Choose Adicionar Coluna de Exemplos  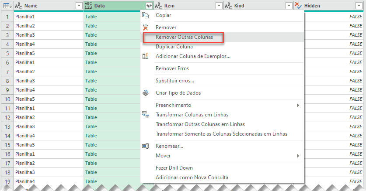pyautogui.click(x=222, y=56)
